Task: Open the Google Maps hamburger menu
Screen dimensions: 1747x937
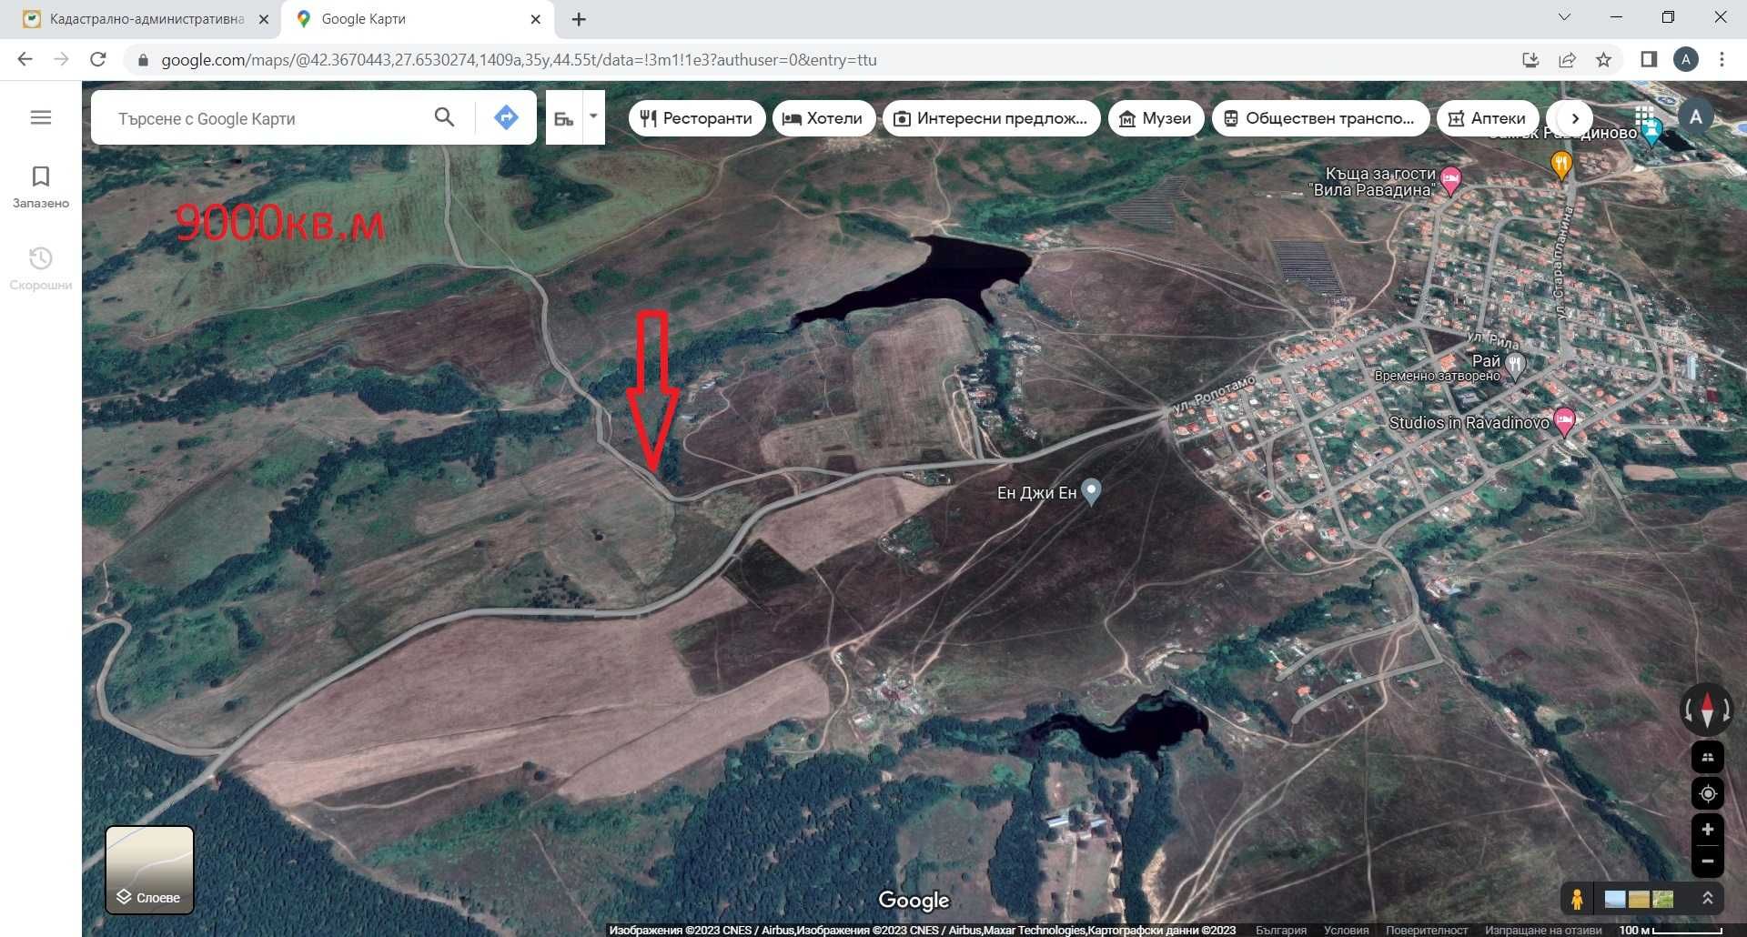Action: click(41, 117)
